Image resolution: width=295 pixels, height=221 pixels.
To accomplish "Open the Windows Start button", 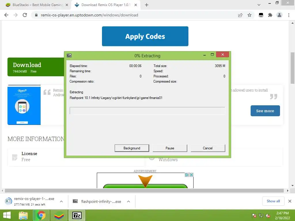I will [x=7, y=215].
